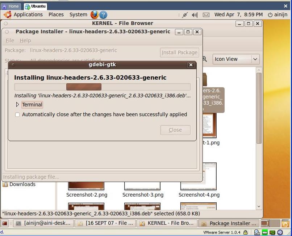Switch to the VMware Home tab
292x236 pixels.
click(11, 6)
